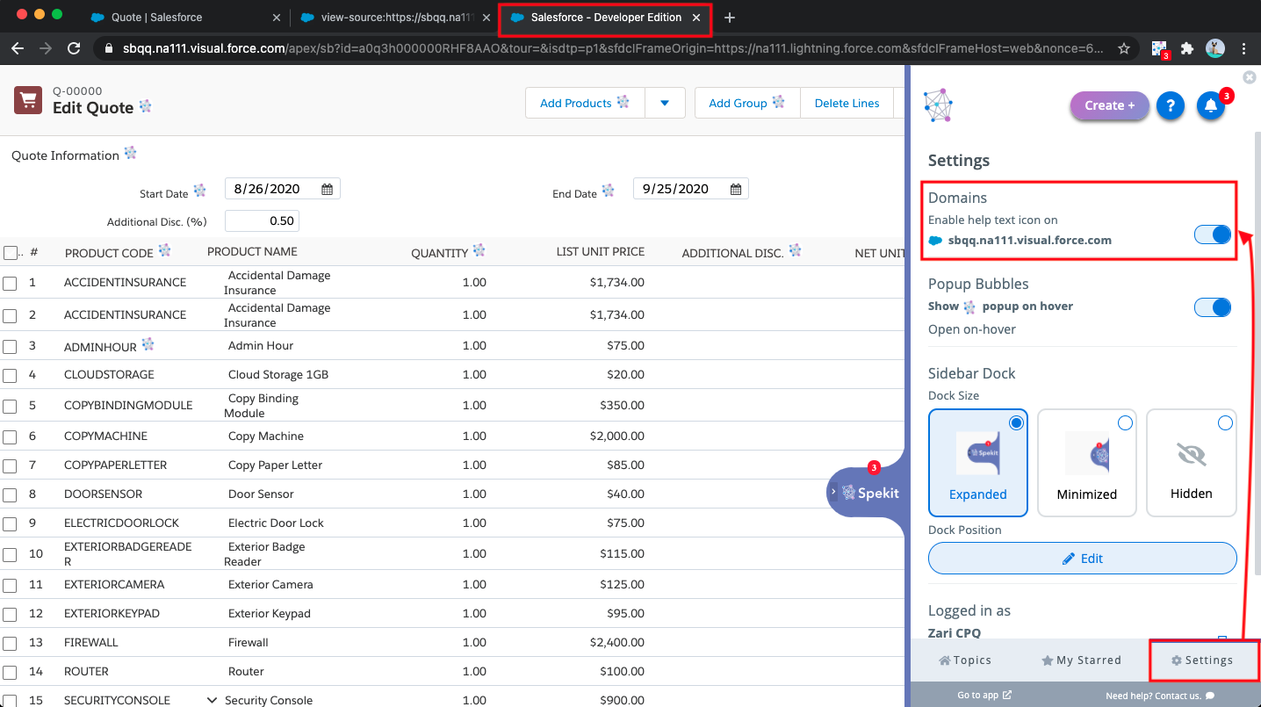The width and height of the screenshot is (1261, 707).
Task: Check the select-all lines checkbox
Action: click(11, 253)
